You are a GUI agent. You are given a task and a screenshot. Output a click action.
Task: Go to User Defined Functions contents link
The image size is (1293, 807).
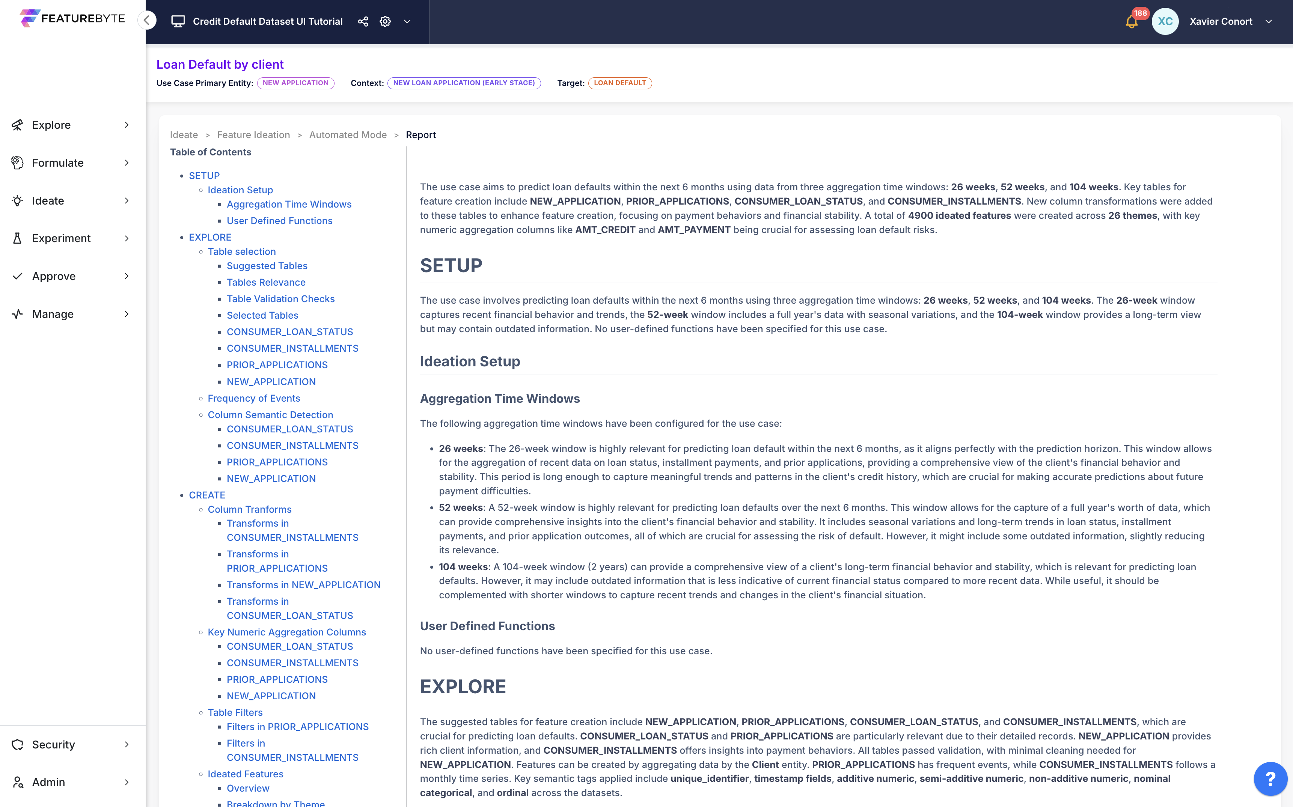coord(279,221)
